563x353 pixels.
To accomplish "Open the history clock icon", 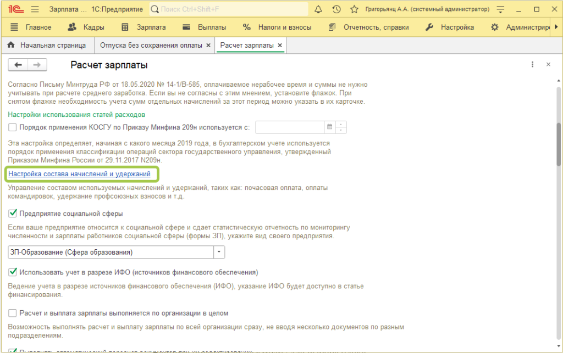I will [336, 9].
